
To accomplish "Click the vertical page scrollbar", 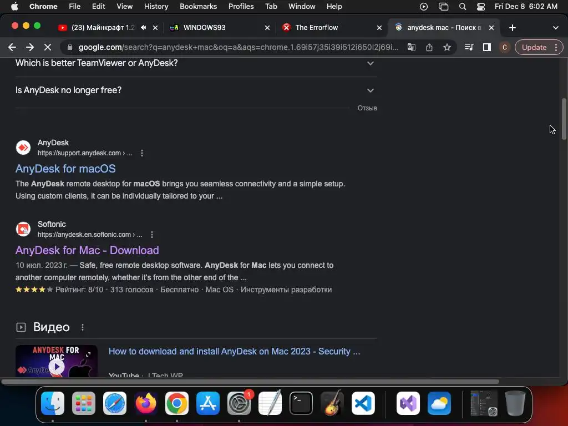I will pyautogui.click(x=564, y=119).
